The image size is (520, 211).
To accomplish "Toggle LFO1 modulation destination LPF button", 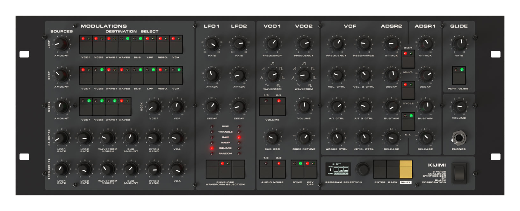I will pyautogui.click(x=150, y=44).
